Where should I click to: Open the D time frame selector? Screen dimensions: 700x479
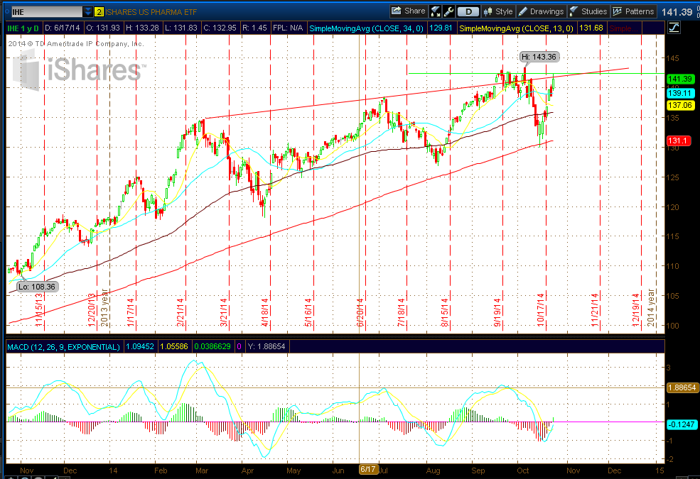click(468, 11)
